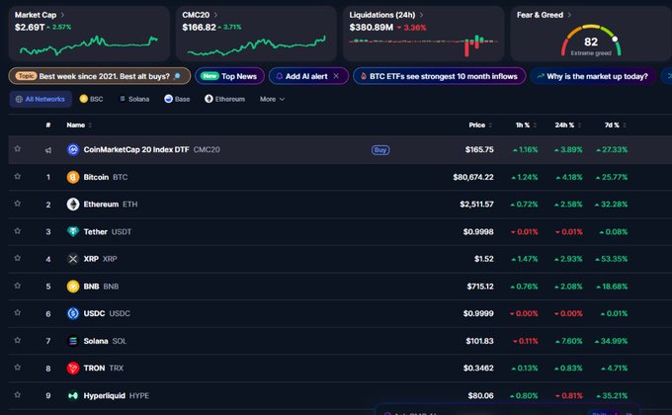Star Hyperliquid for the watchlist
The width and height of the screenshot is (672, 415).
point(18,394)
